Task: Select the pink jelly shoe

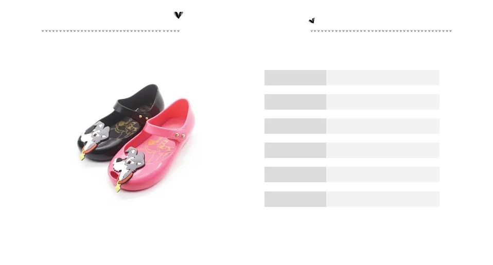Action: pos(151,146)
